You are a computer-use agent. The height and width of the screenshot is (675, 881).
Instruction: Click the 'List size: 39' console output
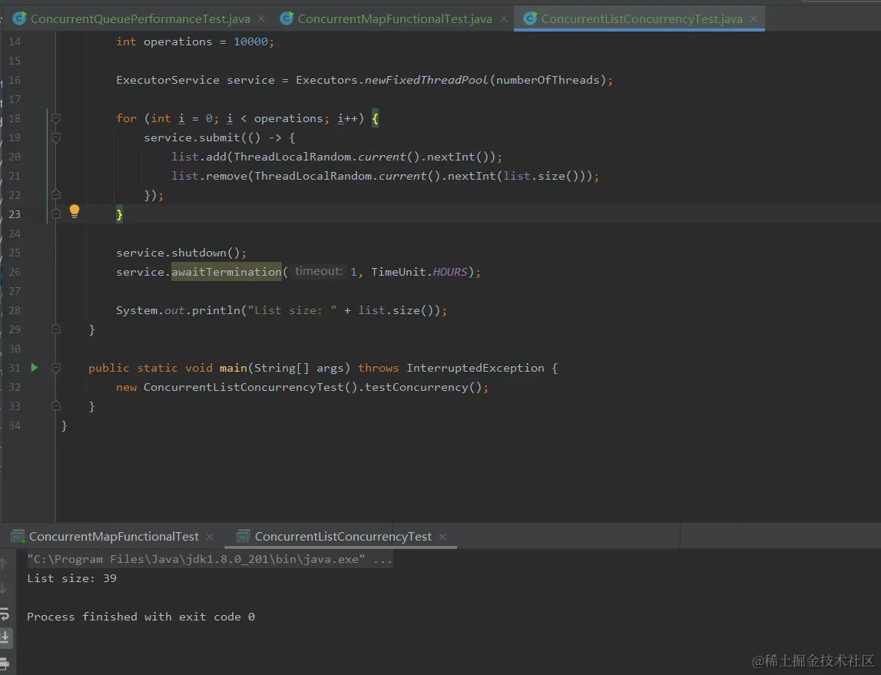[72, 578]
